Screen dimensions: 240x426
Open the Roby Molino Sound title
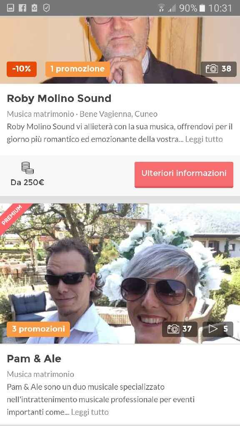[59, 98]
